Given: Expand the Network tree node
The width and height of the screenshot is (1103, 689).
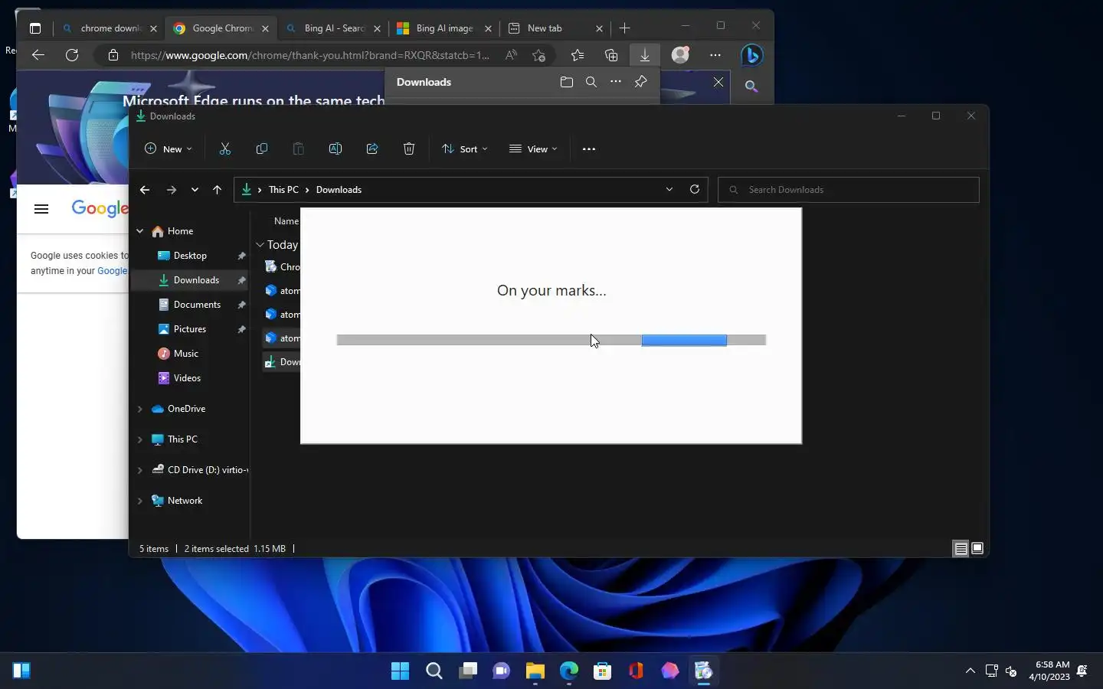Looking at the screenshot, I should click(x=140, y=501).
